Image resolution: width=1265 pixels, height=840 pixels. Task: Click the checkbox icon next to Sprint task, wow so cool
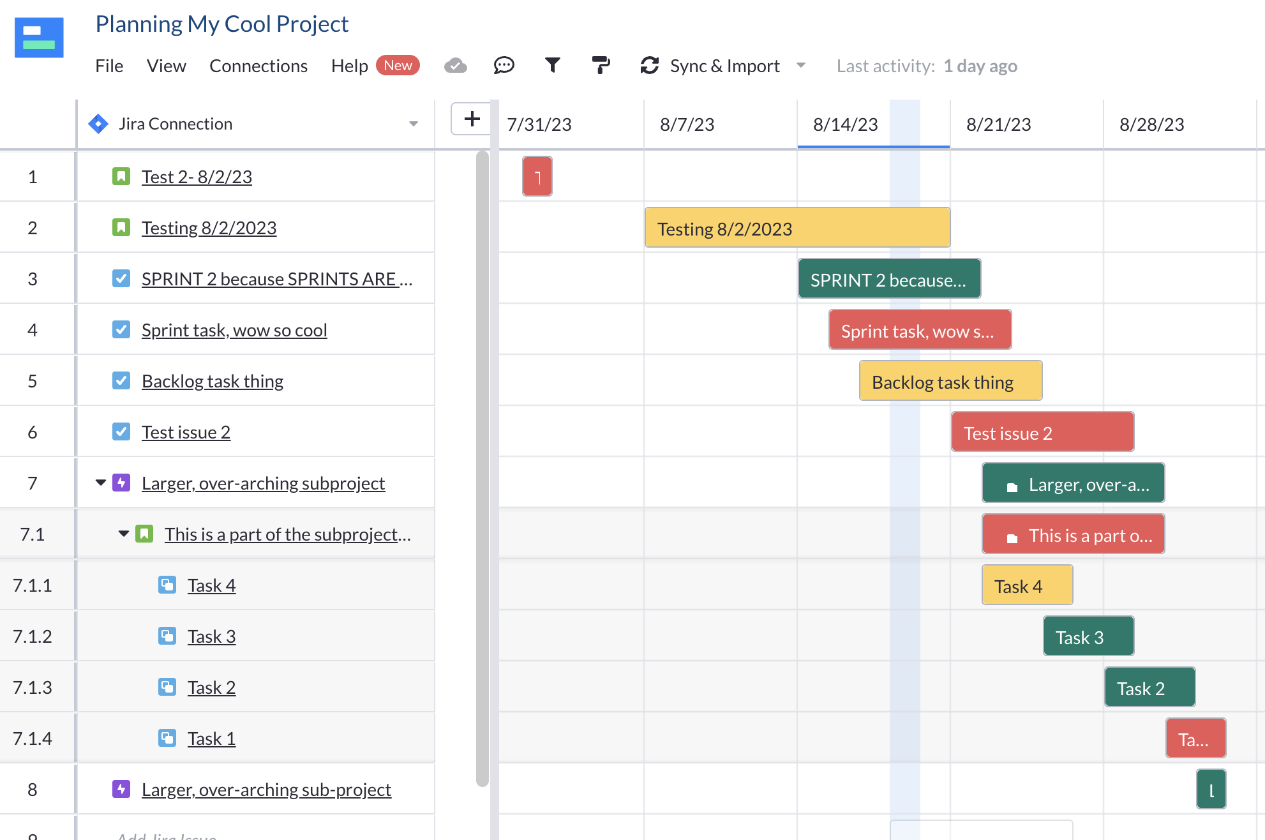(121, 329)
